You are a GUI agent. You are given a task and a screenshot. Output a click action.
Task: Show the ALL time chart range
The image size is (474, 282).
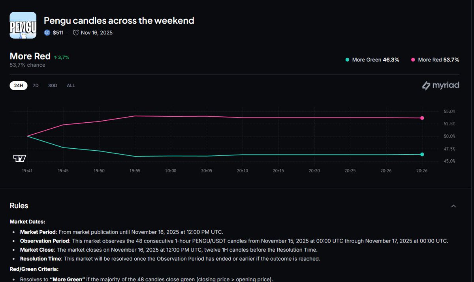click(x=71, y=86)
